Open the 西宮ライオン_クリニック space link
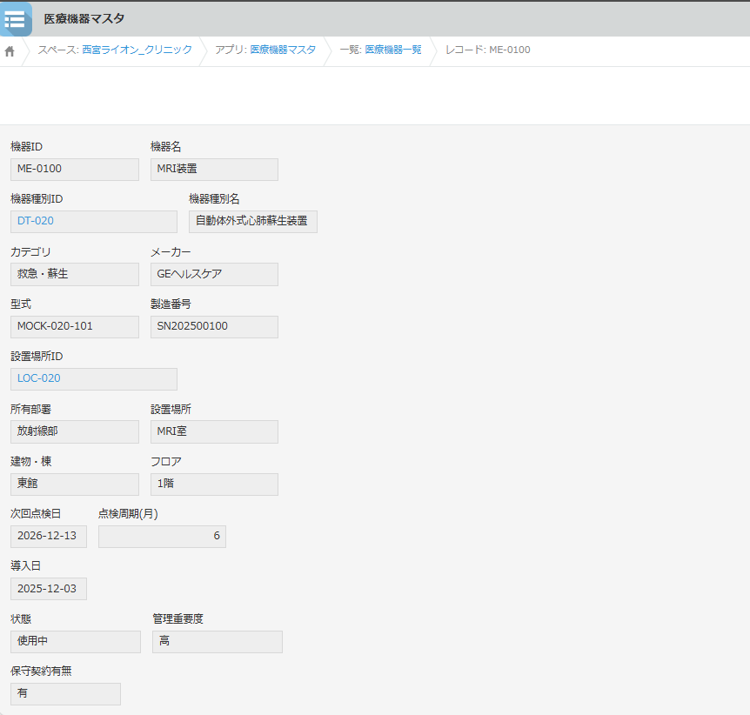750x715 pixels. coord(137,50)
